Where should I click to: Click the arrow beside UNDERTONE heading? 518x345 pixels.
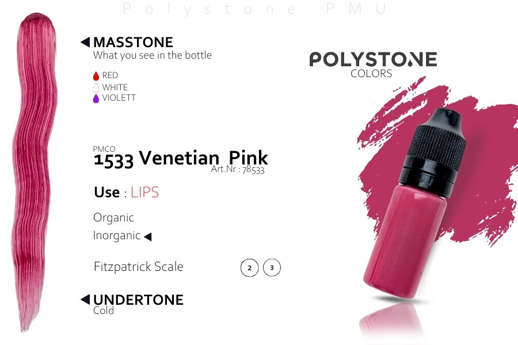point(85,299)
